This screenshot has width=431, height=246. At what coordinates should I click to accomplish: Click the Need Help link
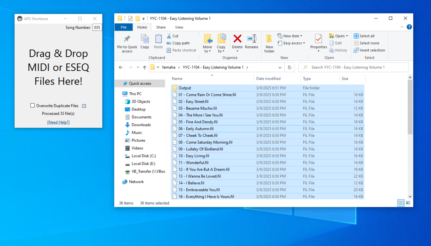(x=58, y=122)
